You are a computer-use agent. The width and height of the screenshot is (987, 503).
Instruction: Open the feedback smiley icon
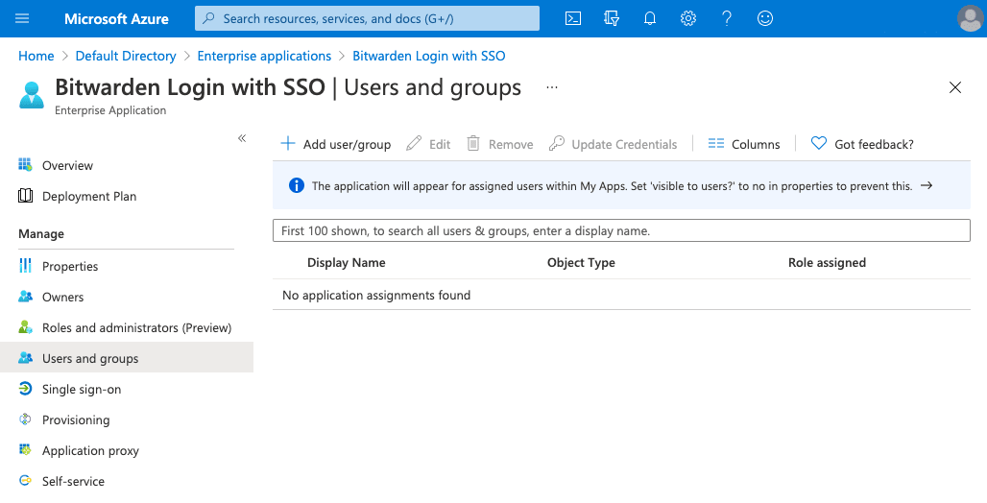pos(765,18)
